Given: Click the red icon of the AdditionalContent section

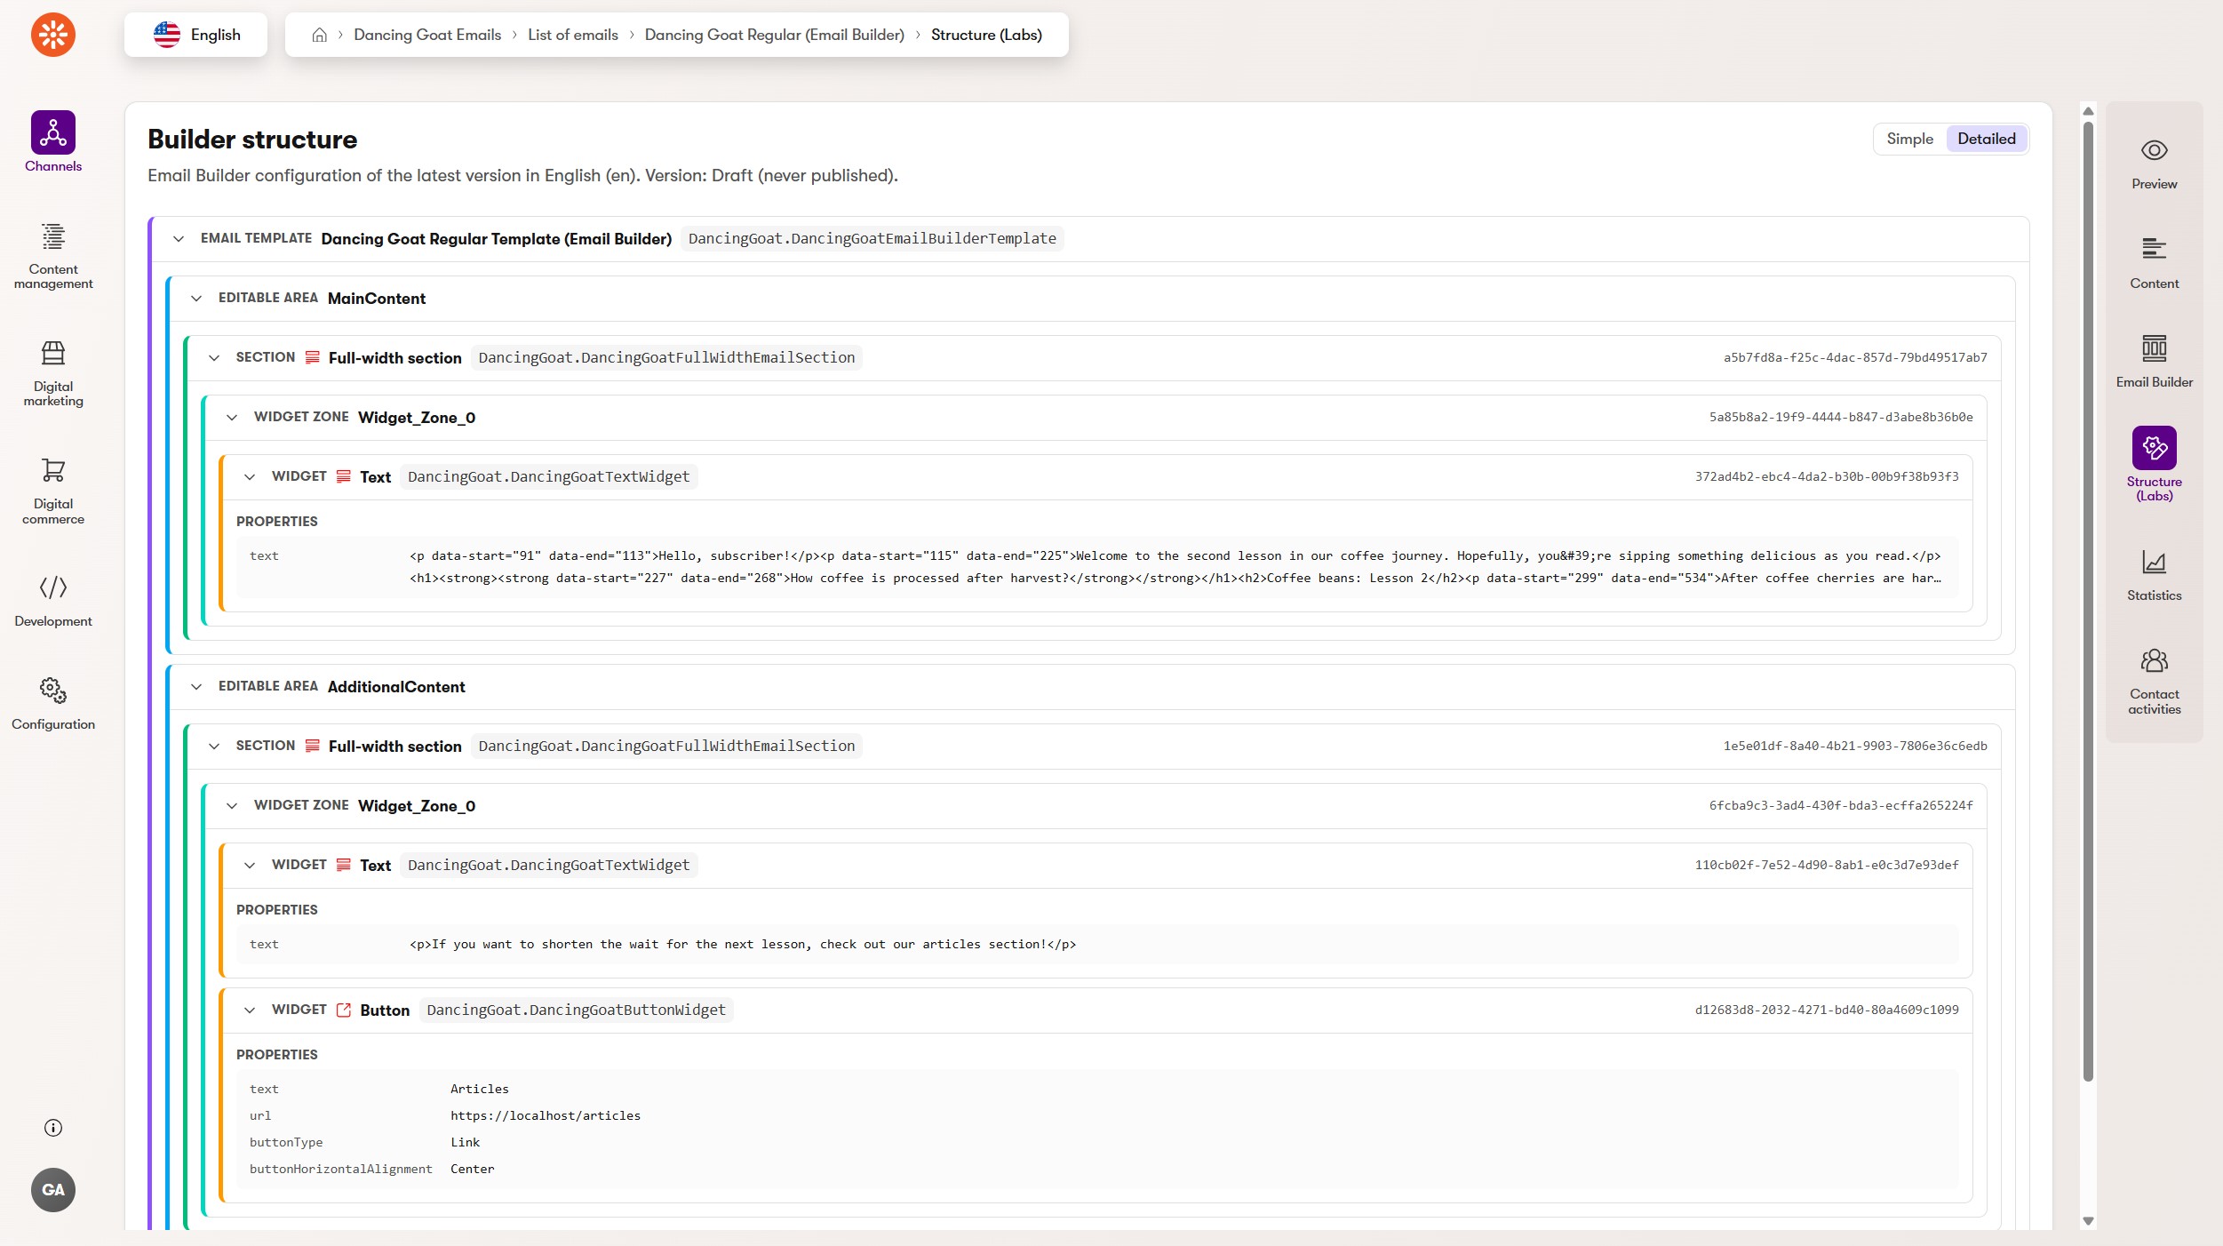Looking at the screenshot, I should [x=313, y=746].
